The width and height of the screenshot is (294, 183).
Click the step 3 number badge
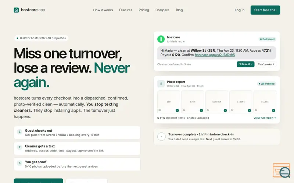19,163
